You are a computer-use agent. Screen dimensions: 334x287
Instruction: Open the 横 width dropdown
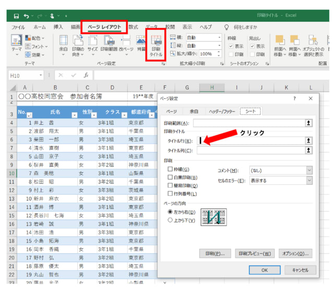pos(219,38)
